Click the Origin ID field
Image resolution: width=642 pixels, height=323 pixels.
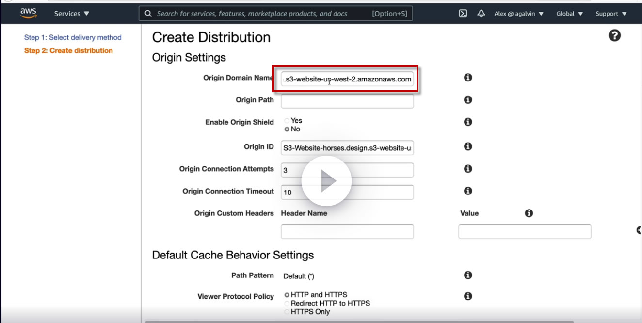tap(347, 148)
